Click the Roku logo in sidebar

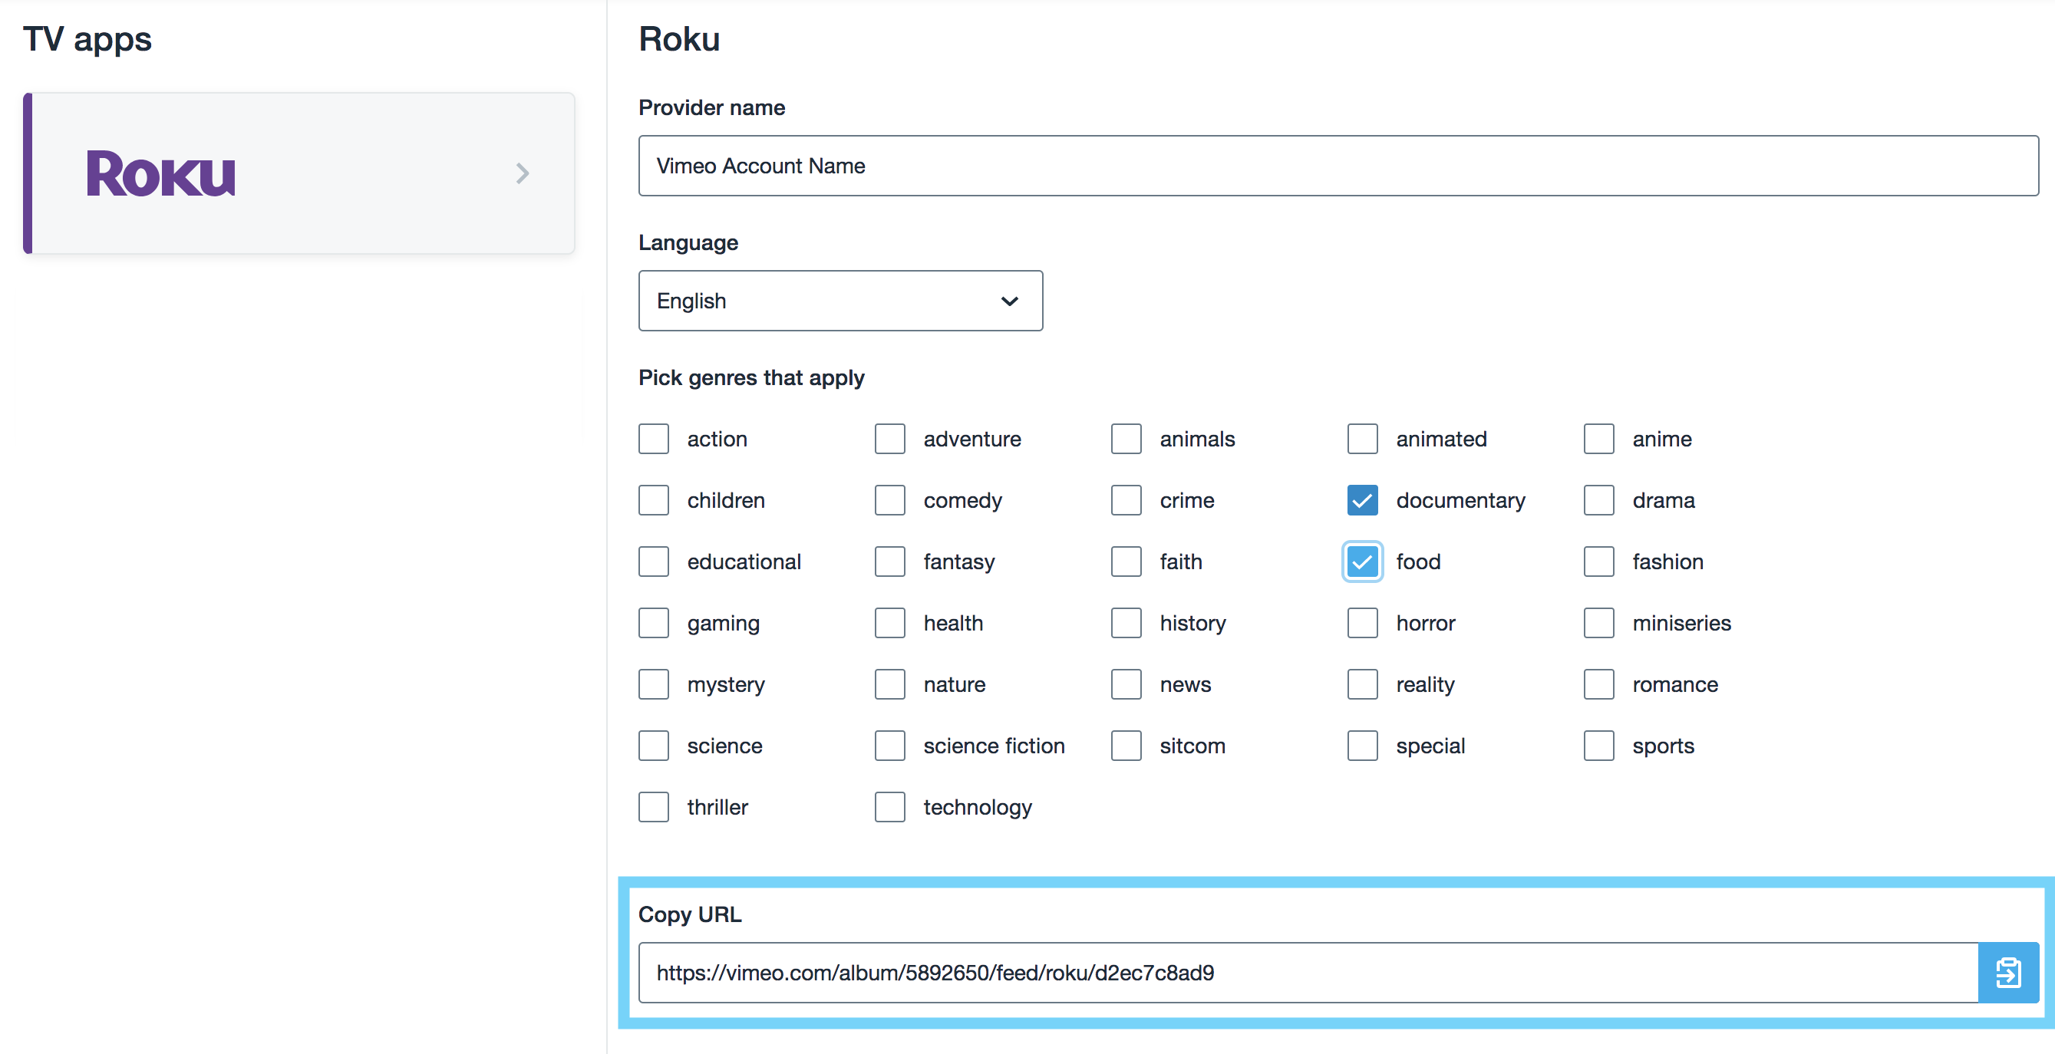tap(161, 174)
